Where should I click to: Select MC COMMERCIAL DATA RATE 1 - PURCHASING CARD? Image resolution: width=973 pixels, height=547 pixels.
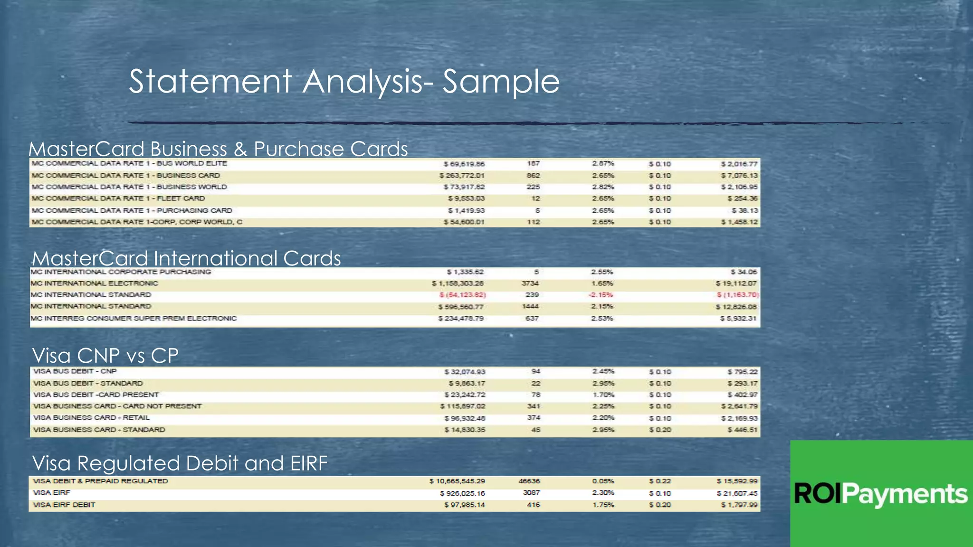coord(132,210)
